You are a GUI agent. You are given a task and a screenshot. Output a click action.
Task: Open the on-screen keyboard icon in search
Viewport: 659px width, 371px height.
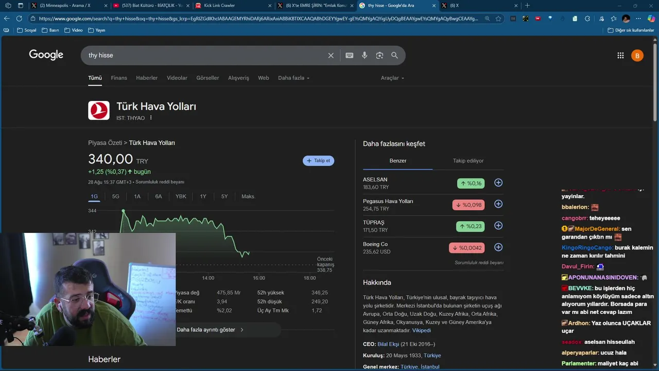click(x=350, y=55)
